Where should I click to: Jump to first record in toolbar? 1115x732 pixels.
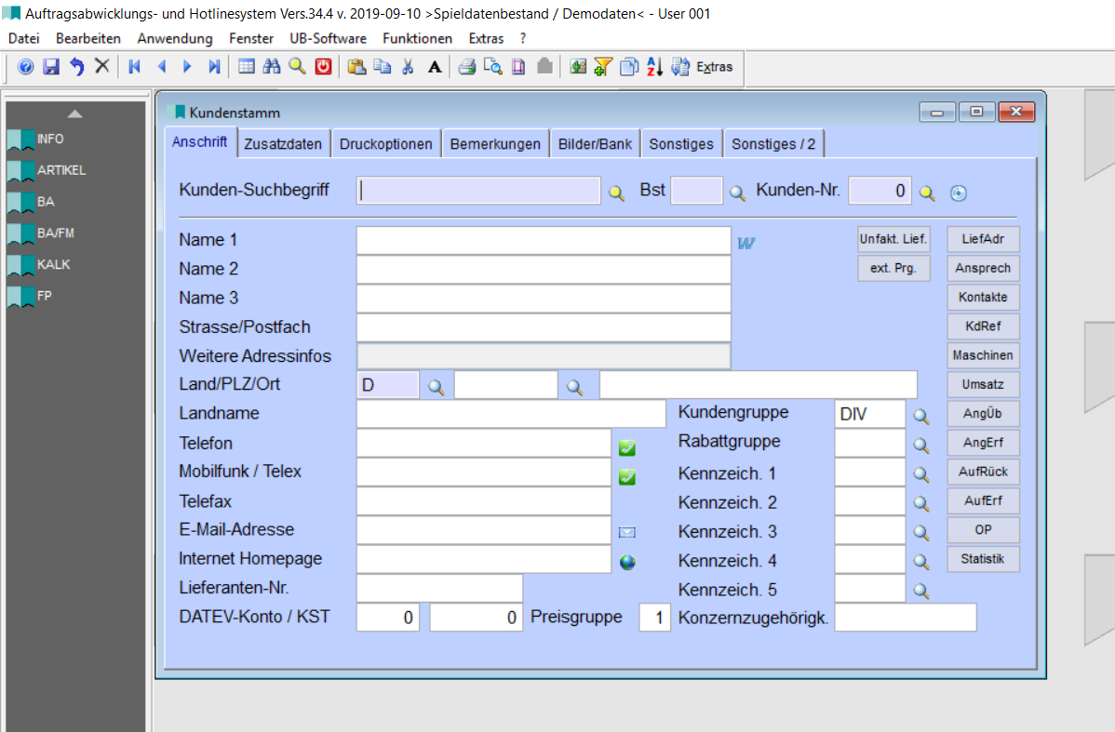(x=135, y=67)
